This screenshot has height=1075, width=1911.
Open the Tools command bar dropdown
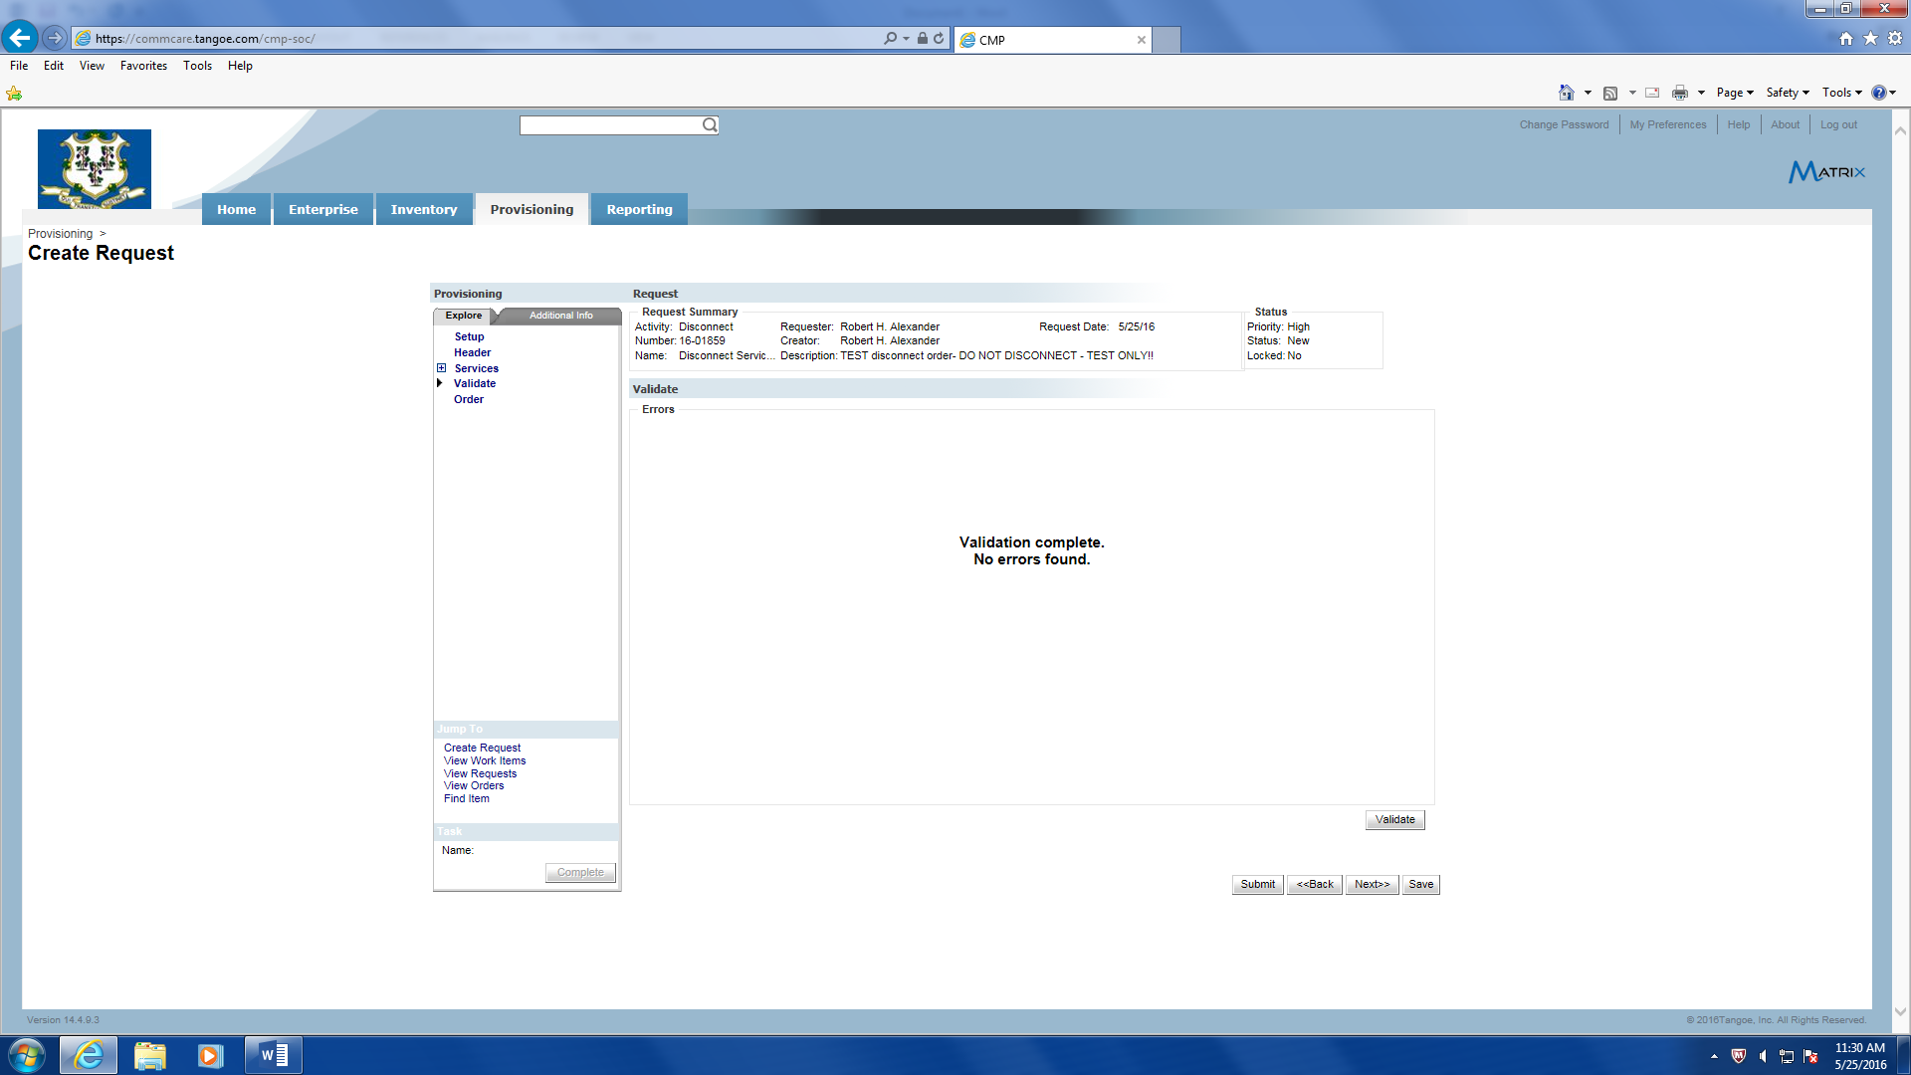click(1841, 93)
